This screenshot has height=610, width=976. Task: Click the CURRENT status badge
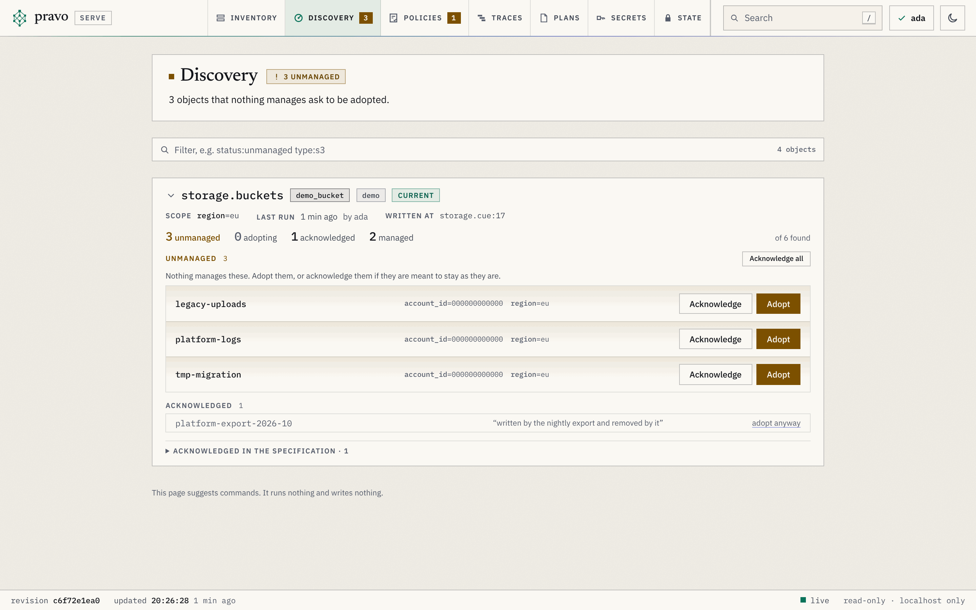coord(415,195)
